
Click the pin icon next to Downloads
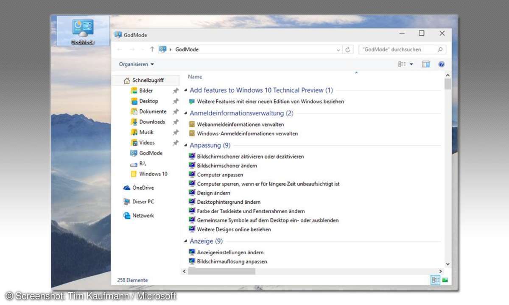[176, 122]
